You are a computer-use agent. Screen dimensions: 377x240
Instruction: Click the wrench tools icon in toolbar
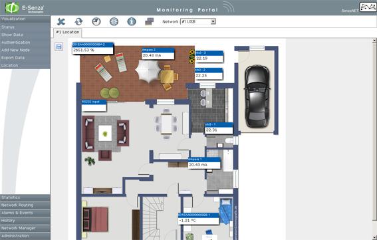pyautogui.click(x=61, y=22)
